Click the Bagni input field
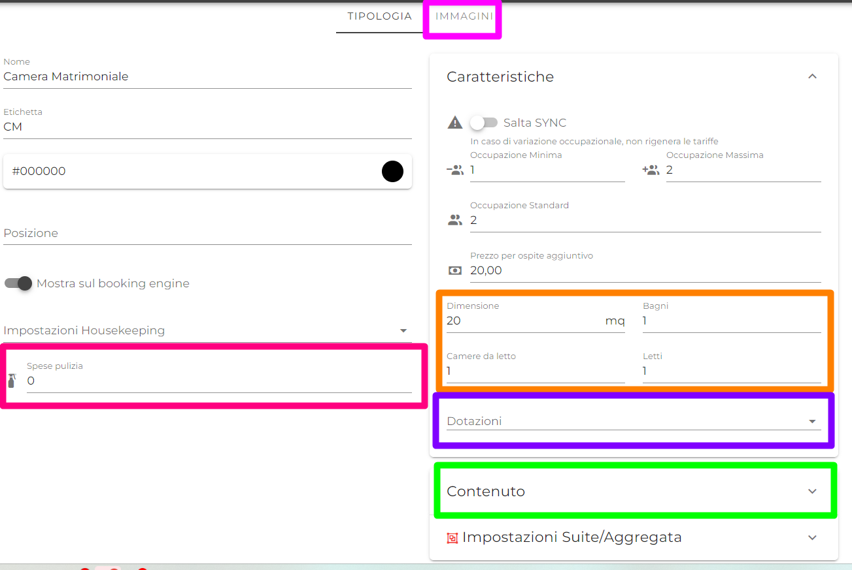The image size is (852, 570). coord(732,321)
